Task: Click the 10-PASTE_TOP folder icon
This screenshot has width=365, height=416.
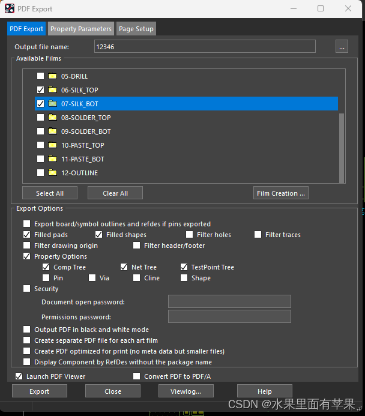Action: click(52, 145)
